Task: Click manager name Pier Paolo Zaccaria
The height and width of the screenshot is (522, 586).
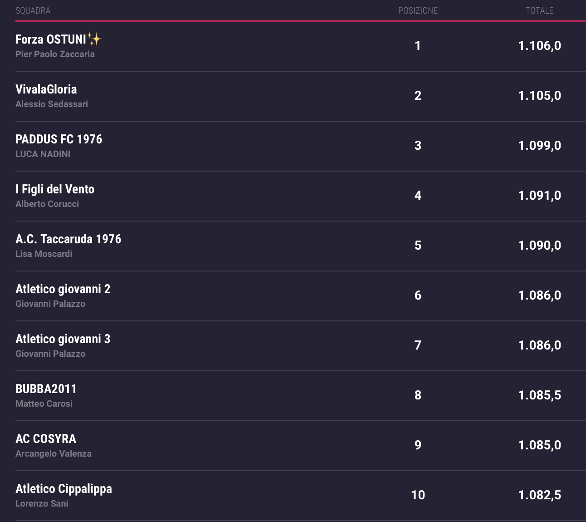Action: click(55, 54)
